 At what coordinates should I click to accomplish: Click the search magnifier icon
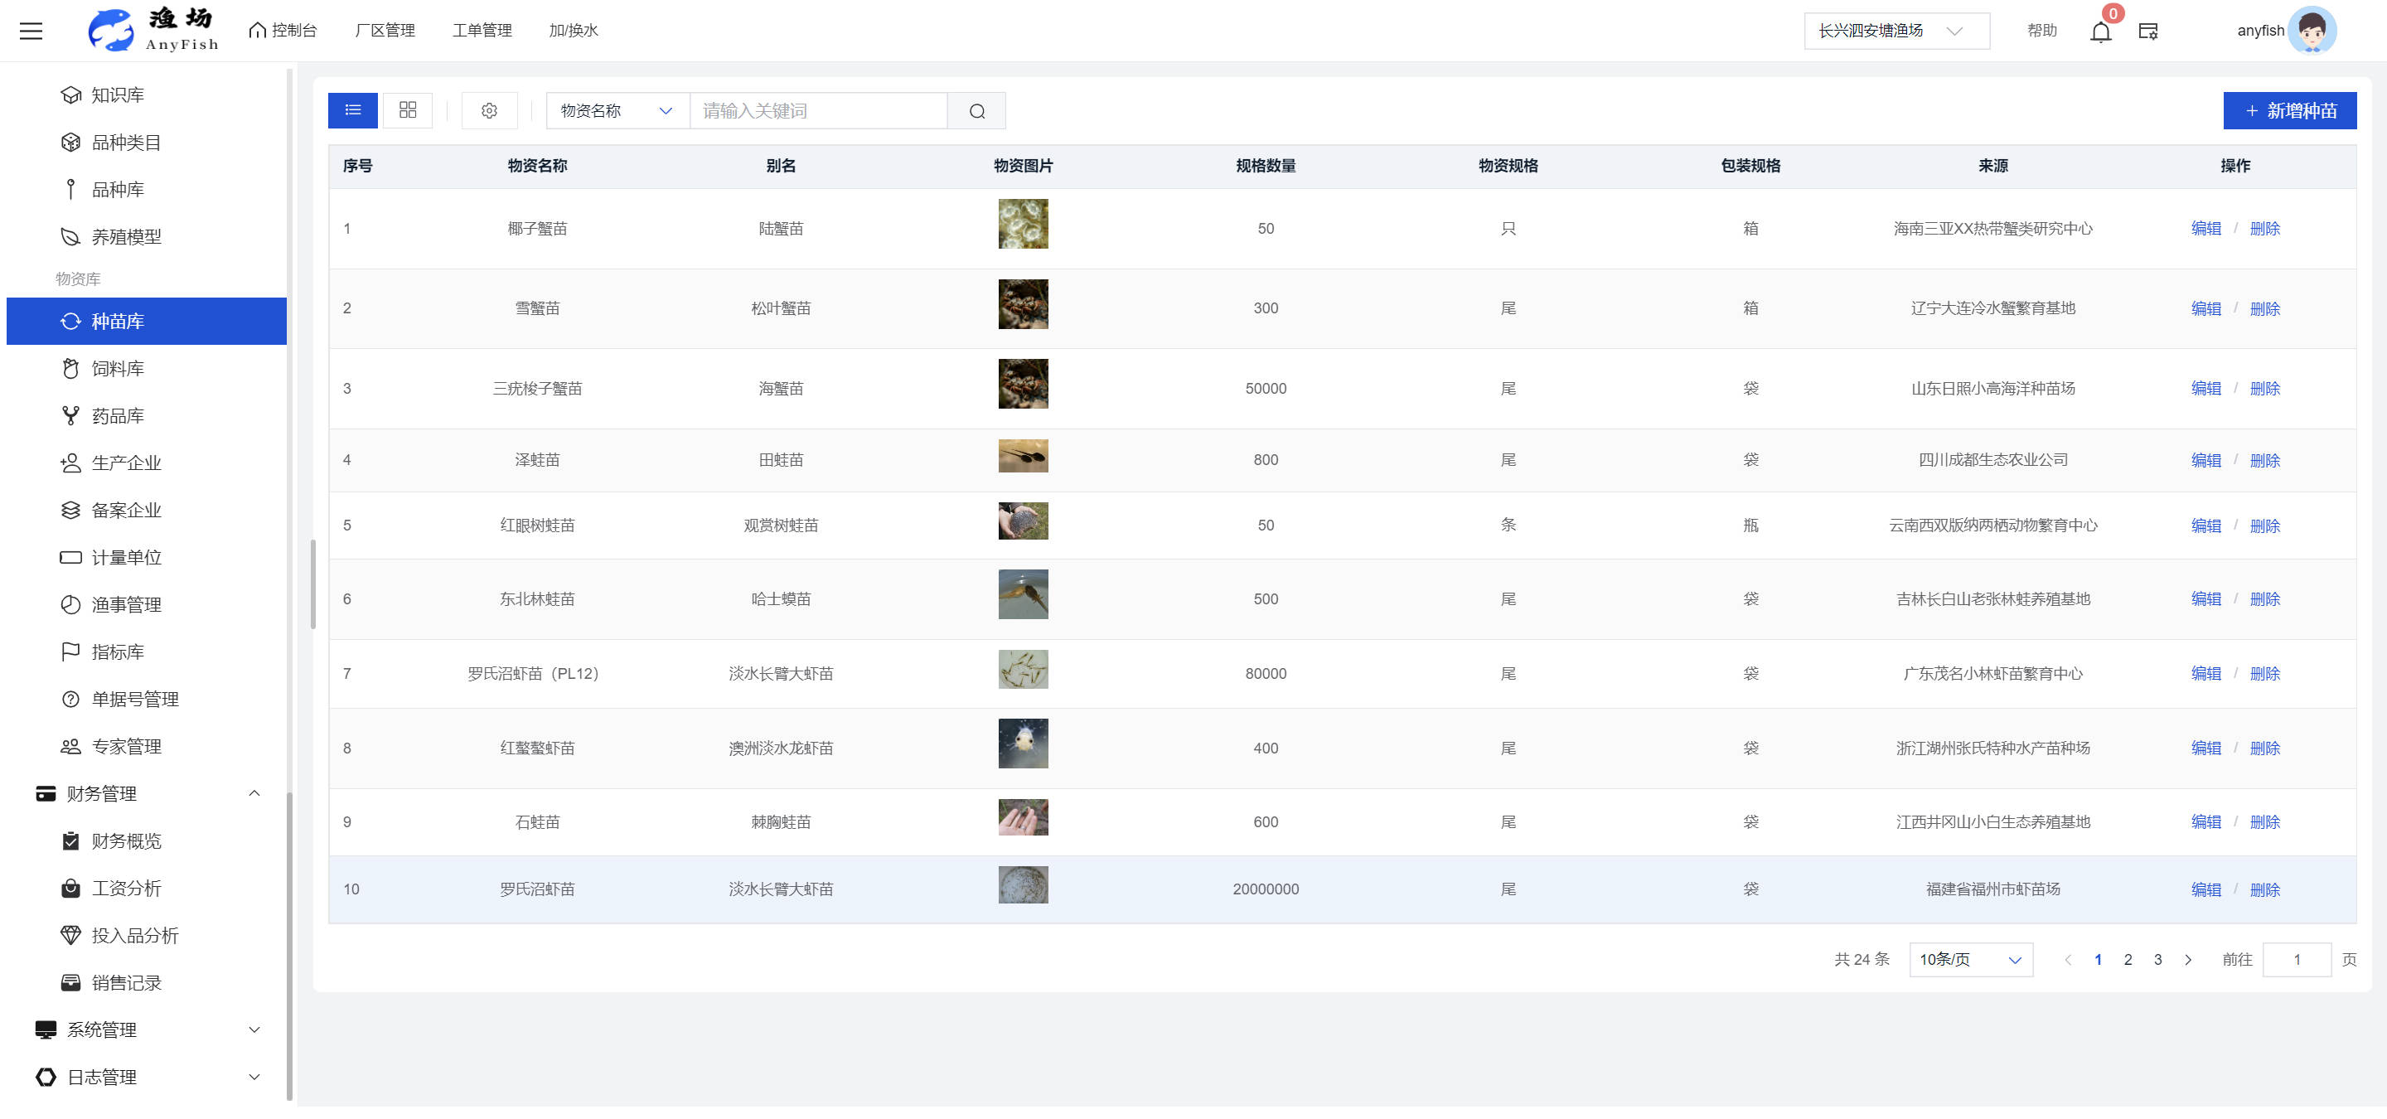pyautogui.click(x=976, y=111)
